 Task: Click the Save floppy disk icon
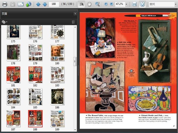coord(13,4)
